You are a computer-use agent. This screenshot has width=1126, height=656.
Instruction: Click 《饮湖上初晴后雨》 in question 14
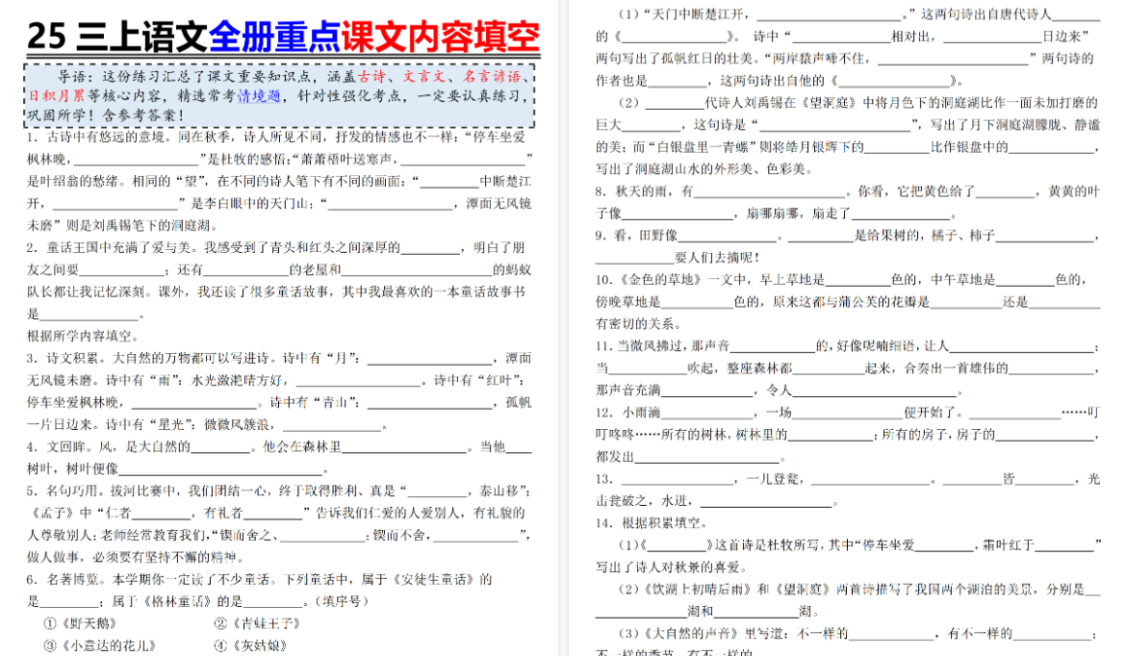point(698,589)
